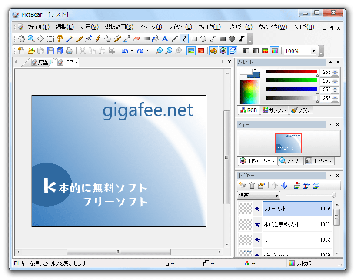Select the rectangular selection tool
This screenshot has width=356, height=280.
pos(50,39)
